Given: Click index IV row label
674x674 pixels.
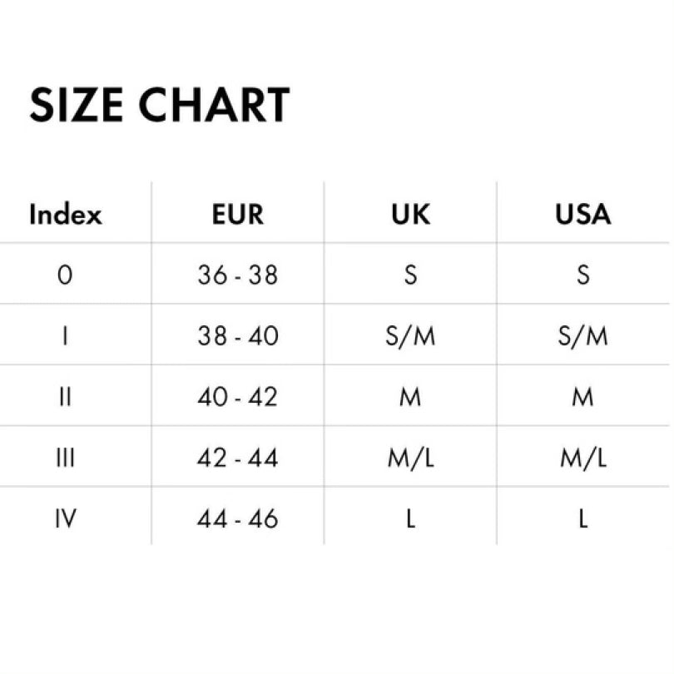Looking at the screenshot, I should tap(65, 518).
